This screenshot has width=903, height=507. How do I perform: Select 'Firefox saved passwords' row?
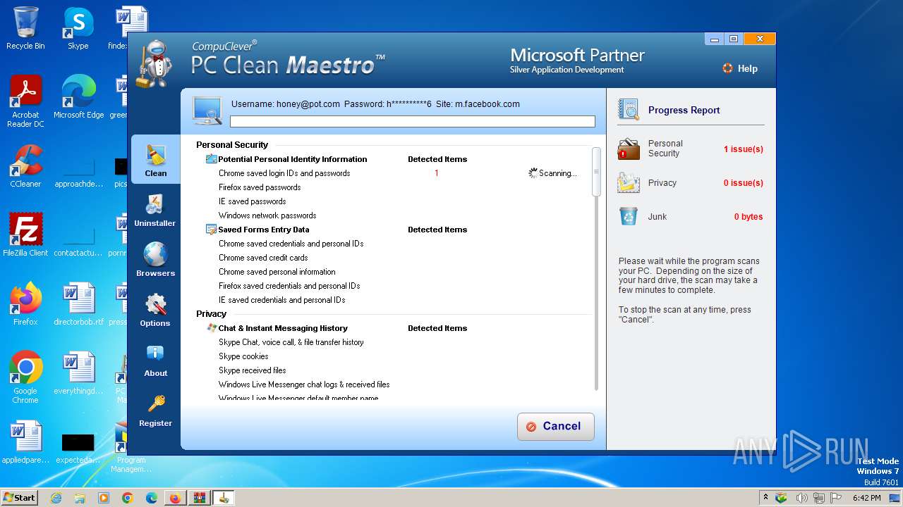[x=260, y=187]
